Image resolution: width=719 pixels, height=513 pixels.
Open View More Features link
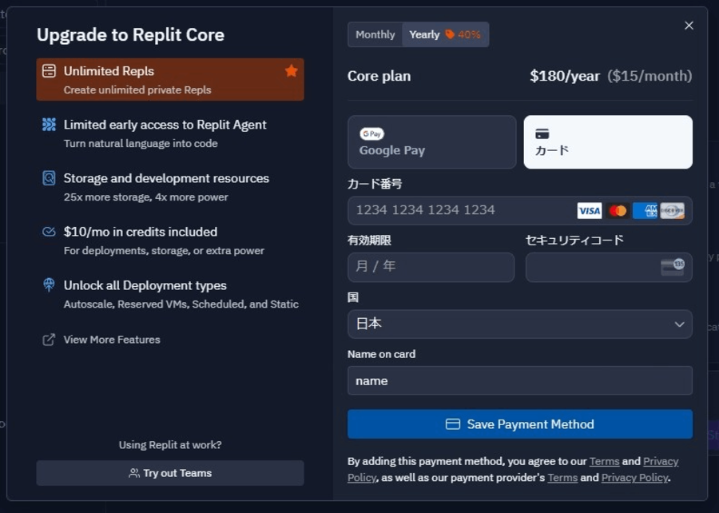point(112,340)
